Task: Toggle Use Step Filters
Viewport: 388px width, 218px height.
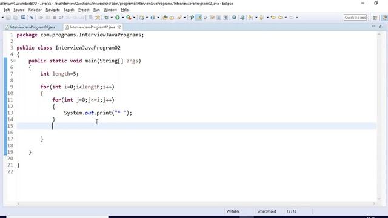Action: coord(98,18)
